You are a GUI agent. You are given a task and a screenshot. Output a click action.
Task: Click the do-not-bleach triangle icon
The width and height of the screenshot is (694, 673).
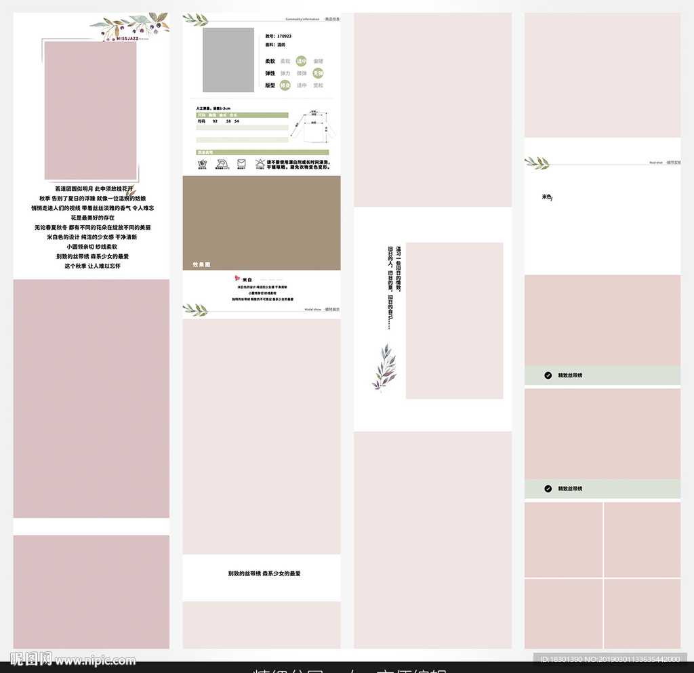click(260, 163)
